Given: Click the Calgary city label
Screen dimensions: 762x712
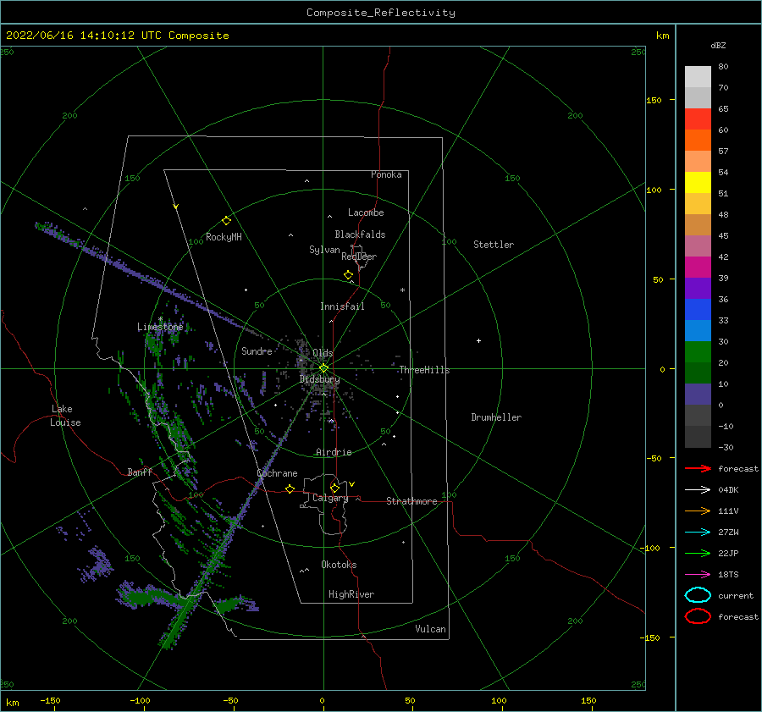Looking at the screenshot, I should 330,498.
